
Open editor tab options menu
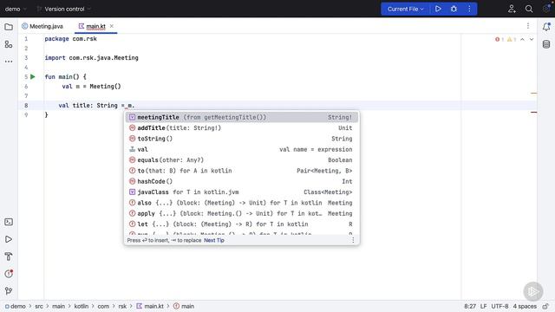click(528, 26)
